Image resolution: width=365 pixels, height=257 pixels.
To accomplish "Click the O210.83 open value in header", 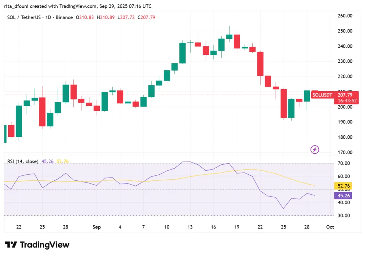I will pyautogui.click(x=85, y=17).
